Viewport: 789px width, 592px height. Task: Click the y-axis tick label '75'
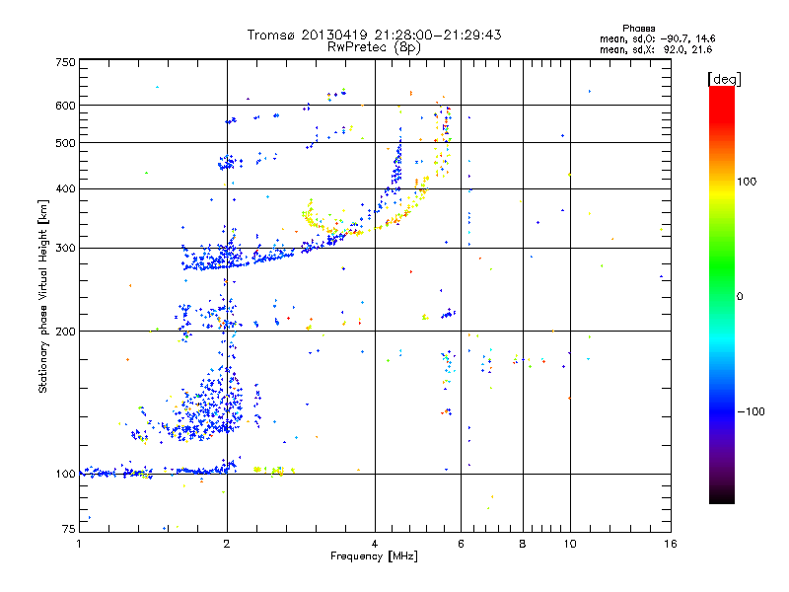(x=69, y=529)
